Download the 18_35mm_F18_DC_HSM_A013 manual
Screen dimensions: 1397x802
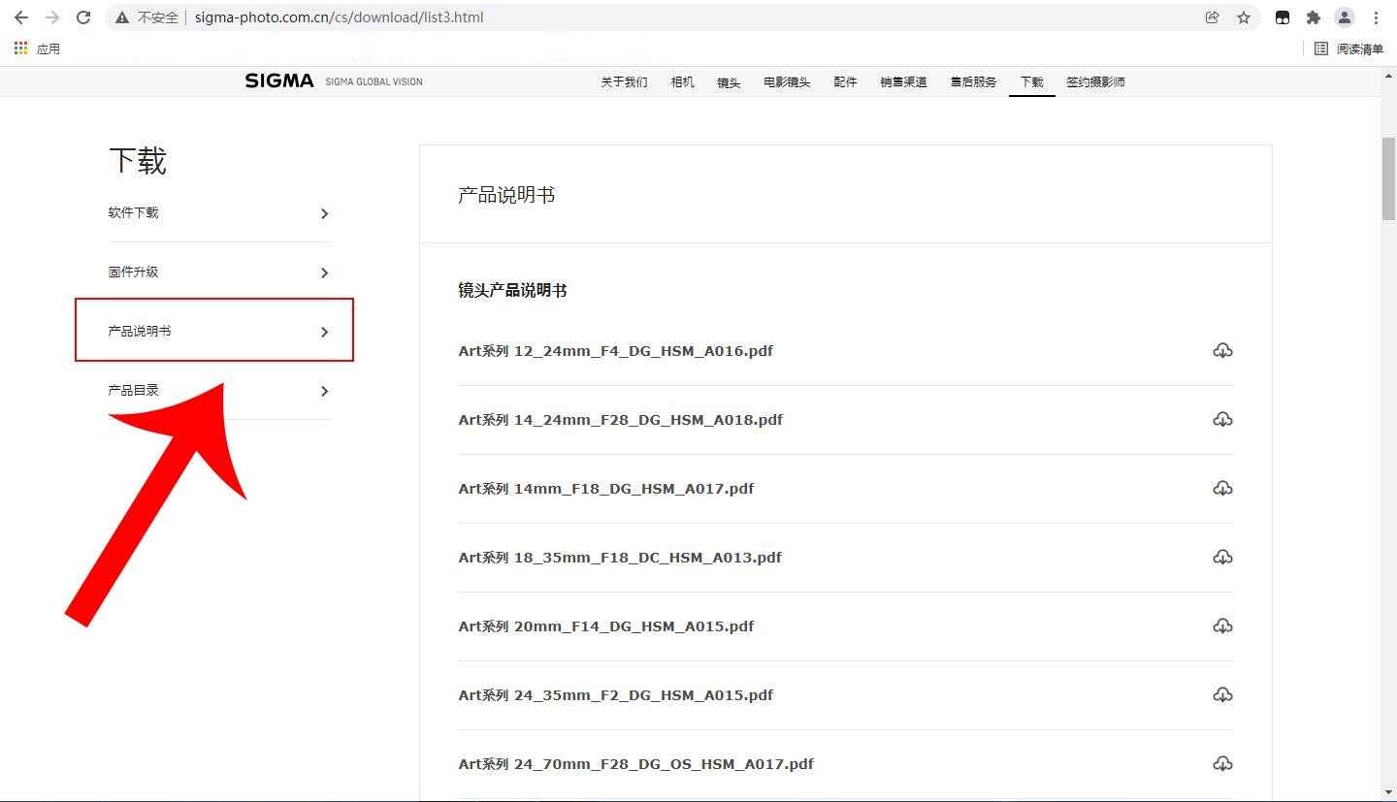tap(1222, 557)
